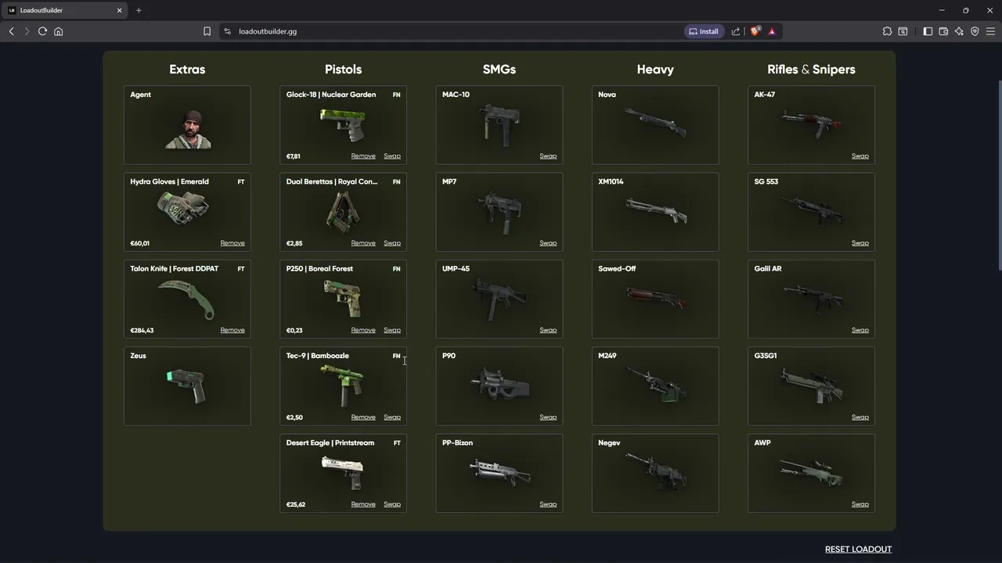Click the Pistols column heading

pyautogui.click(x=343, y=70)
